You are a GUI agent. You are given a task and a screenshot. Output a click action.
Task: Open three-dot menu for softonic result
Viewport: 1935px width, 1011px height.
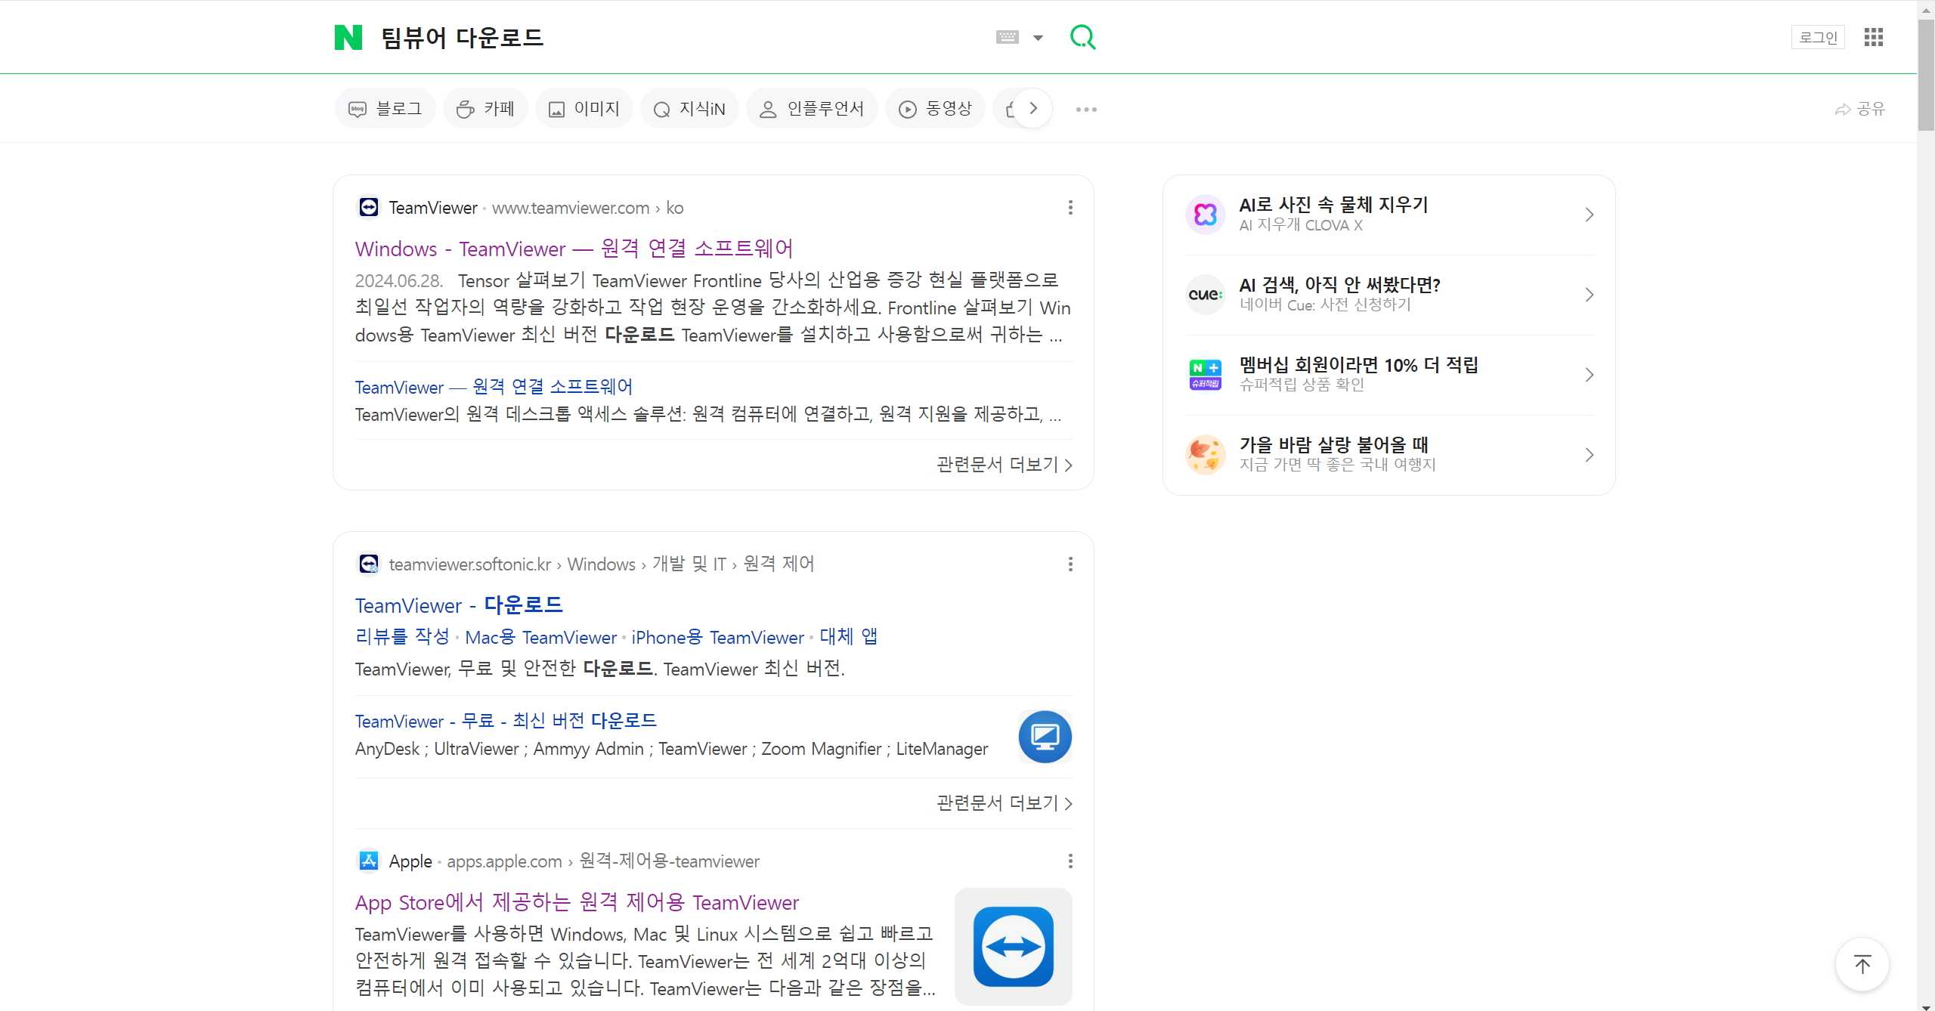click(x=1070, y=564)
